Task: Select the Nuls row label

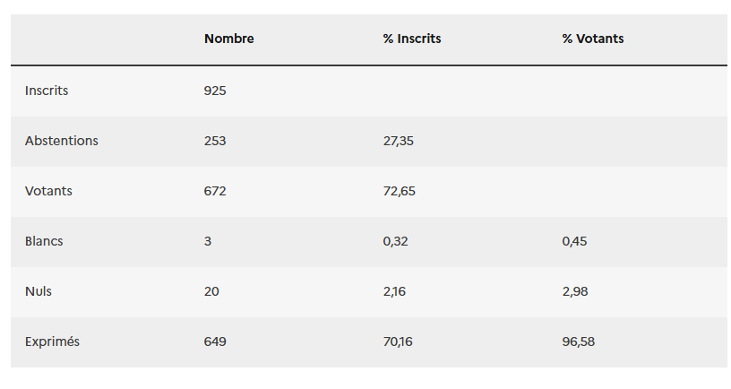Action: (x=39, y=291)
